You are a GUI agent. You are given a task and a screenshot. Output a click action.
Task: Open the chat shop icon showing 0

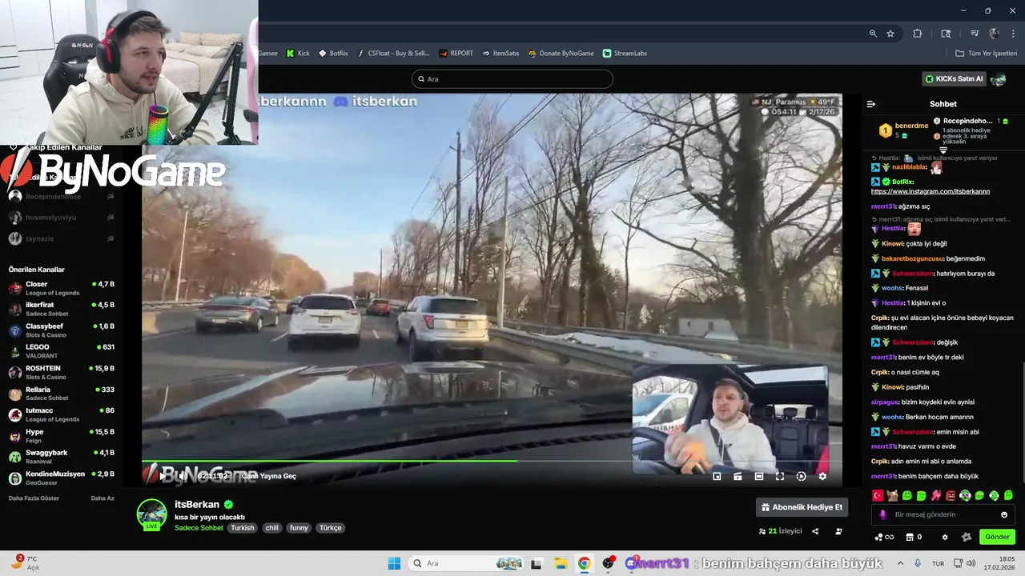pyautogui.click(x=914, y=537)
